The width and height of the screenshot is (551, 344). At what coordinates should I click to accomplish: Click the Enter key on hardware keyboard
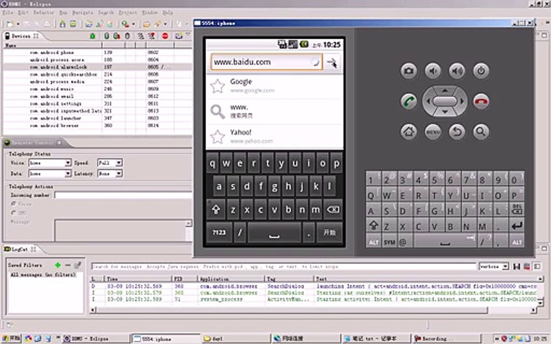[517, 226]
